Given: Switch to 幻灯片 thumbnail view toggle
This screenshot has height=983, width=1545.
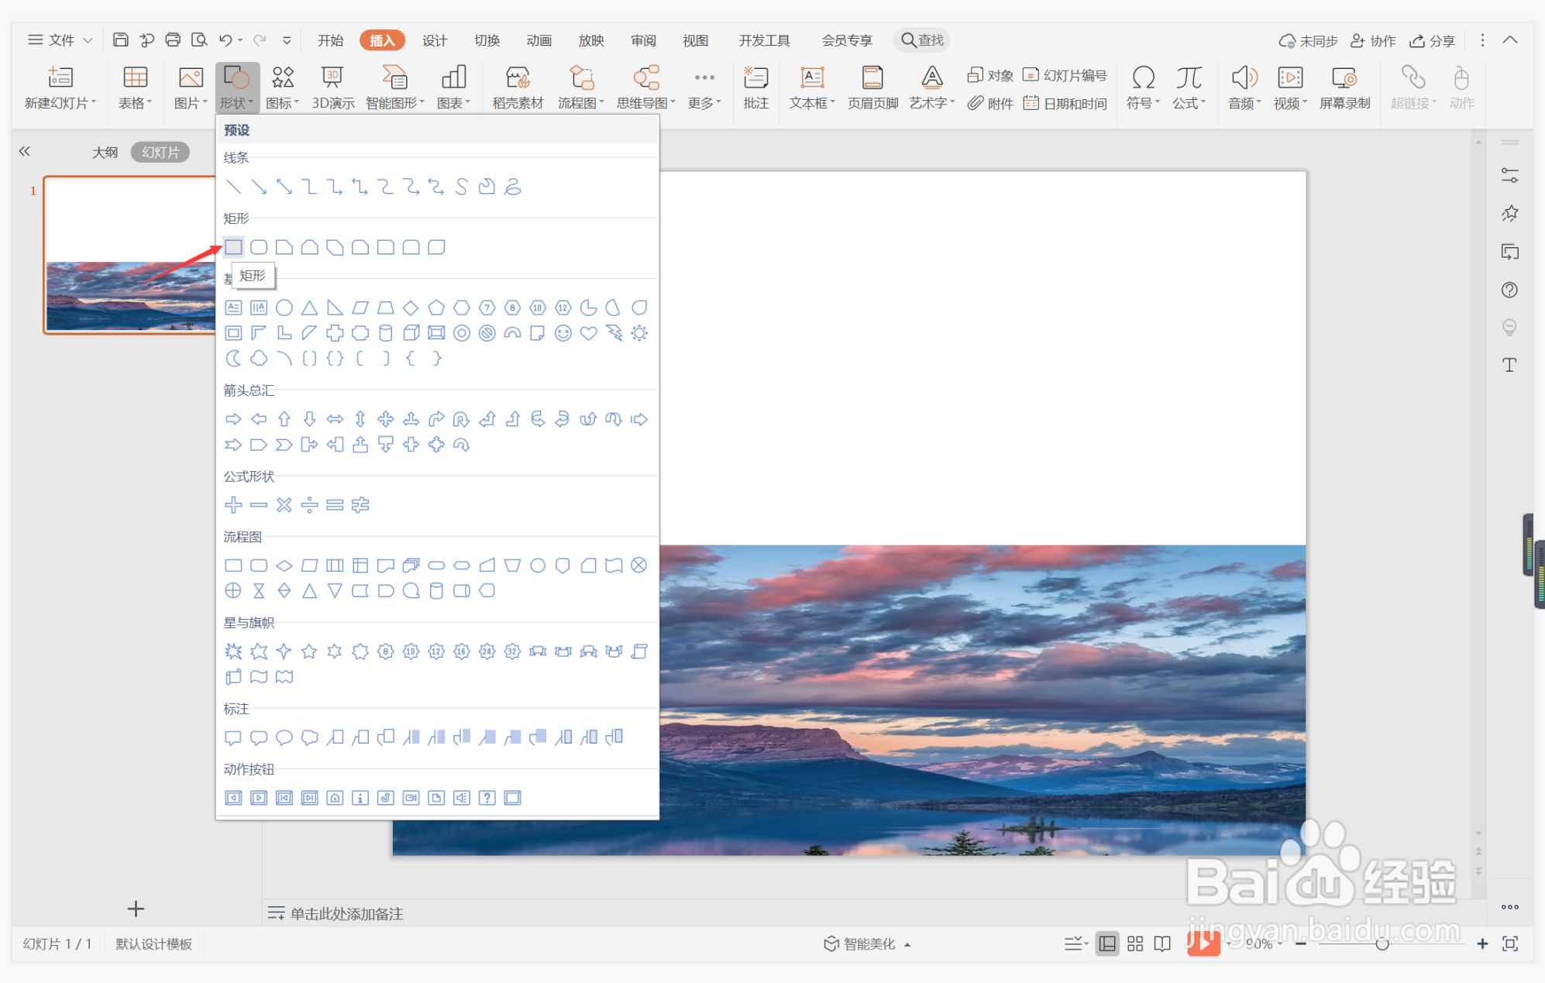Looking at the screenshot, I should point(160,152).
